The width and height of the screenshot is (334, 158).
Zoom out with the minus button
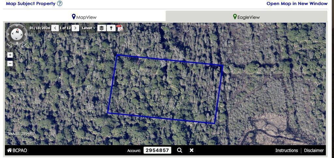[x=10, y=64]
